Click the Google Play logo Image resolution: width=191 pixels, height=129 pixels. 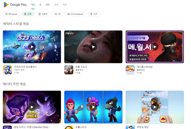point(15,5)
